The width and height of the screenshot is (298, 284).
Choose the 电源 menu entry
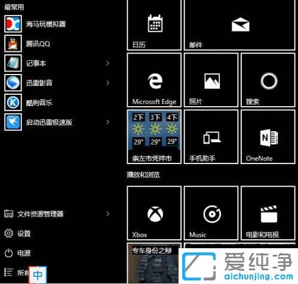[x=24, y=253]
